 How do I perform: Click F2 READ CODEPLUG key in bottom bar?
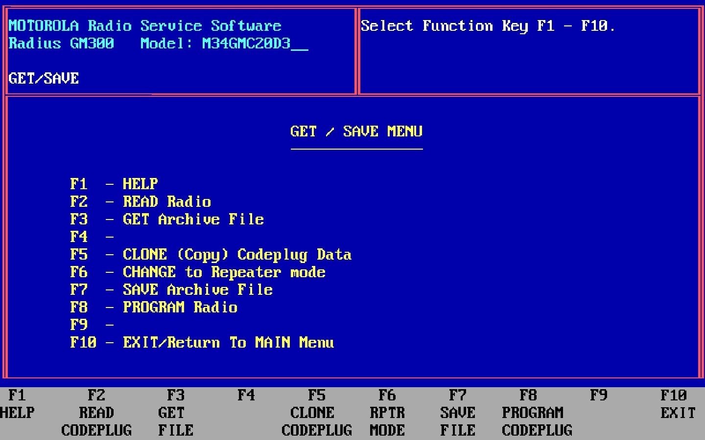[96, 413]
